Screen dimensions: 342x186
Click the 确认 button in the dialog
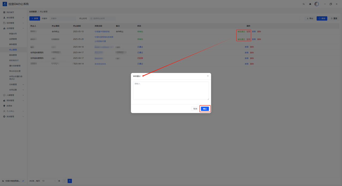[205, 109]
